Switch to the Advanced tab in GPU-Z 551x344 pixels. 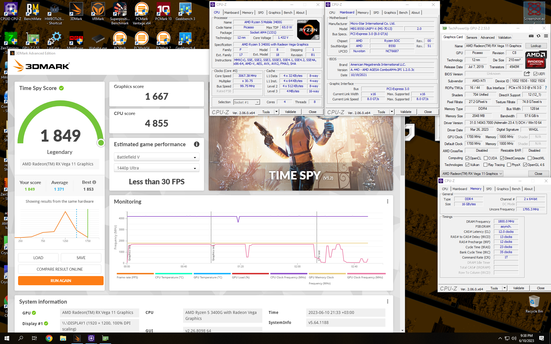point(487,38)
